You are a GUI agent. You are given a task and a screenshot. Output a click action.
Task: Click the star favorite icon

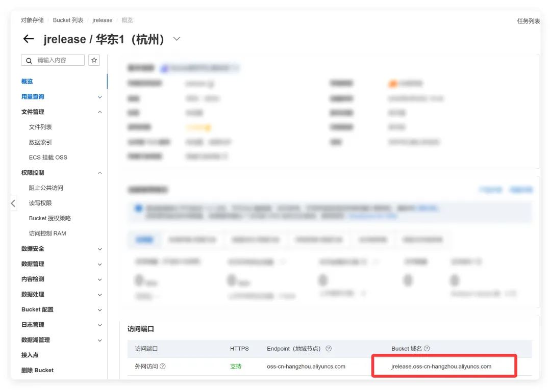[94, 60]
